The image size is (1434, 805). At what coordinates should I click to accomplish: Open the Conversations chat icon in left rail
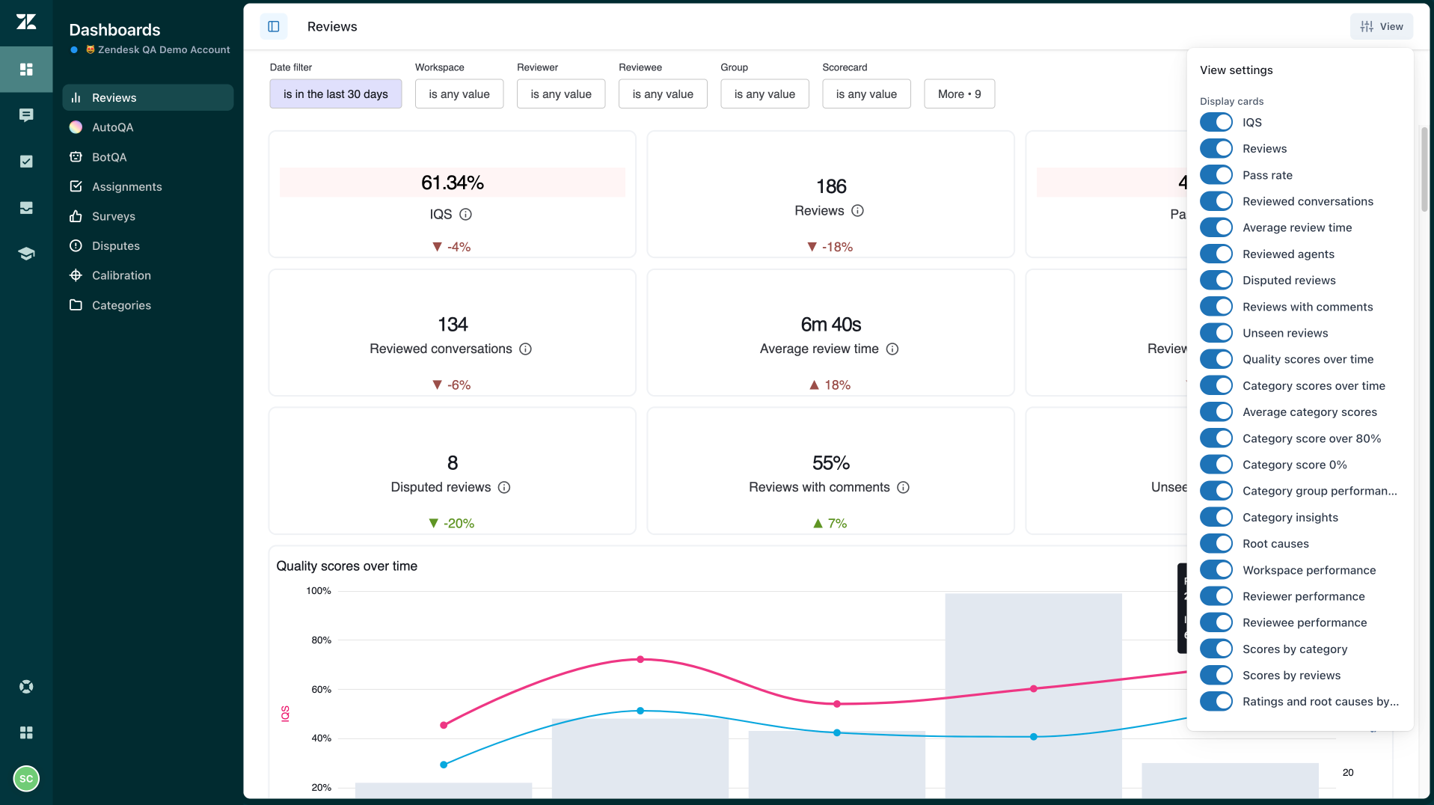click(x=26, y=115)
